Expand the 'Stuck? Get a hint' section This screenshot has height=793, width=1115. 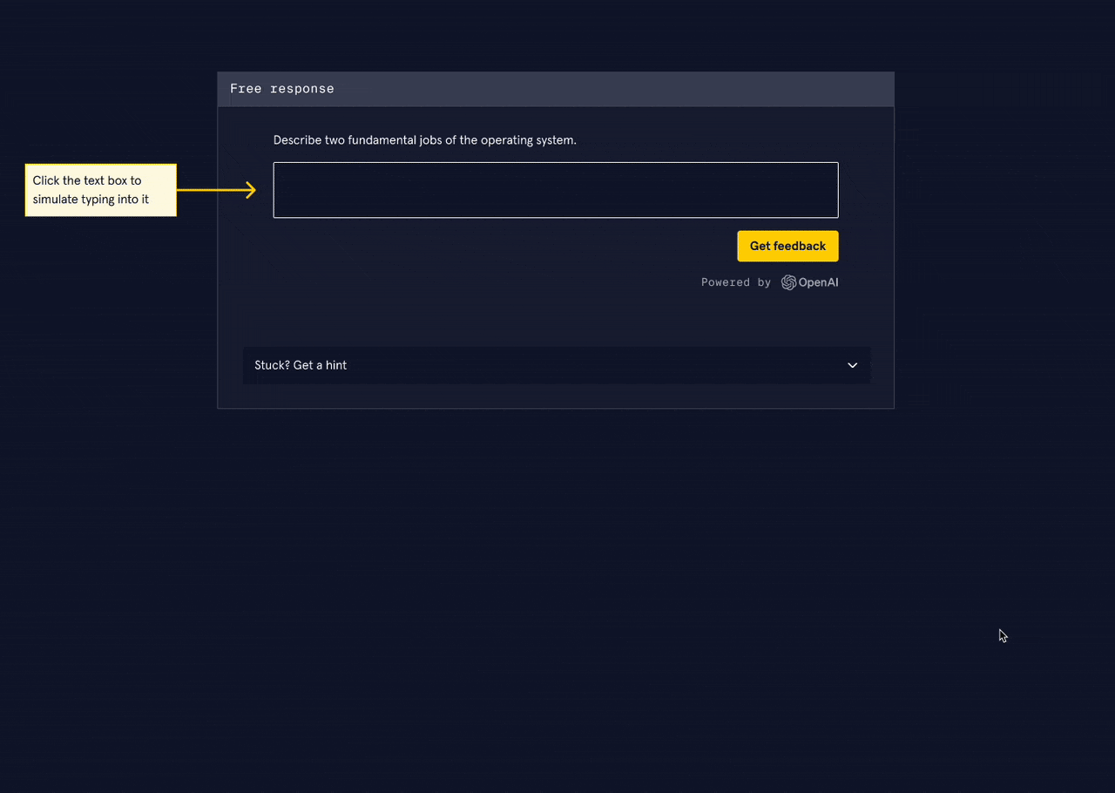556,365
